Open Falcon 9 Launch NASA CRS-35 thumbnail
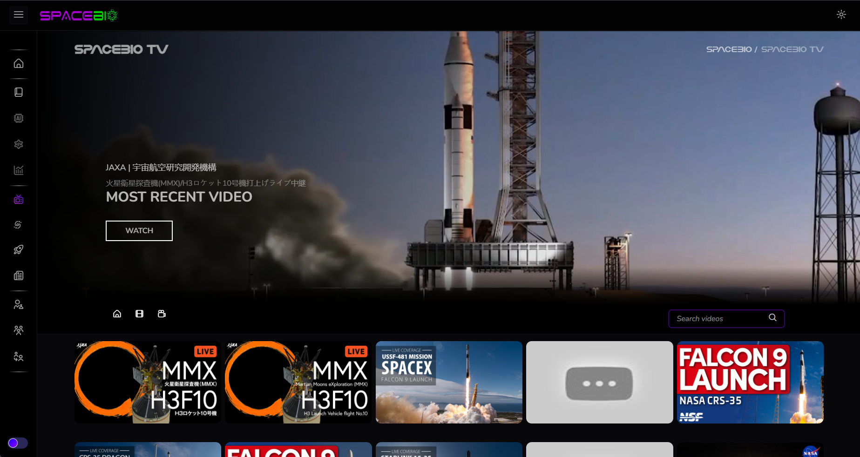 pos(750,382)
